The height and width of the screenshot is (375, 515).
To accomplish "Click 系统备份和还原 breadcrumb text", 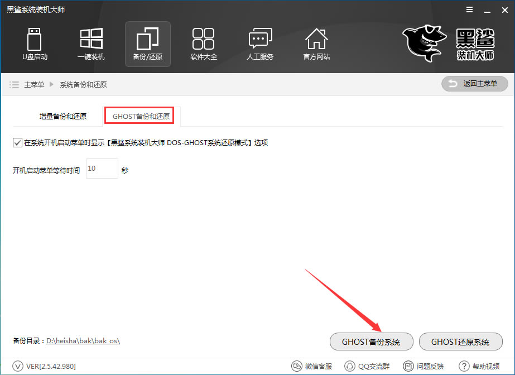I will 83,85.
